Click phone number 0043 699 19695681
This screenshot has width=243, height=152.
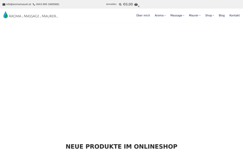click(x=47, y=4)
